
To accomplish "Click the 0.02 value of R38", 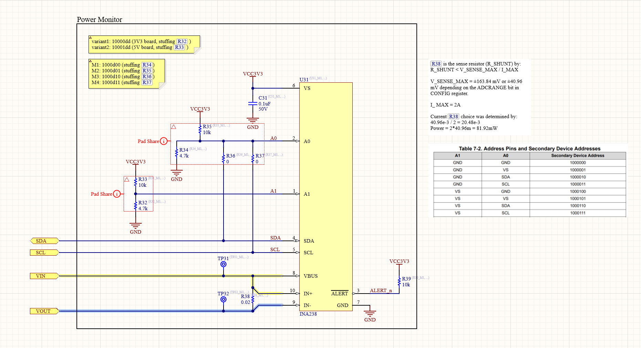I will click(246, 302).
